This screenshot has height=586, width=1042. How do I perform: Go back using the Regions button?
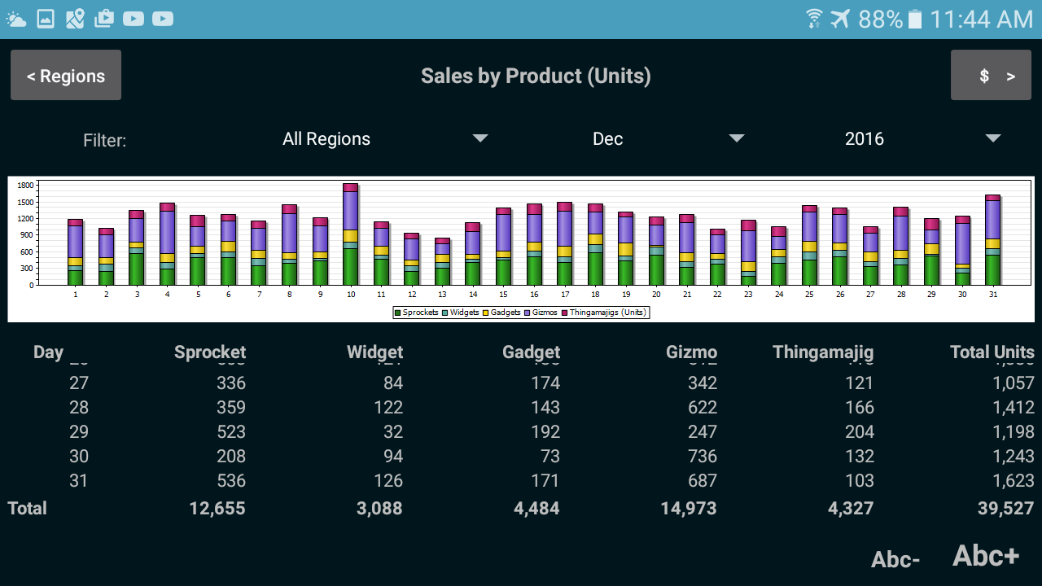click(66, 75)
